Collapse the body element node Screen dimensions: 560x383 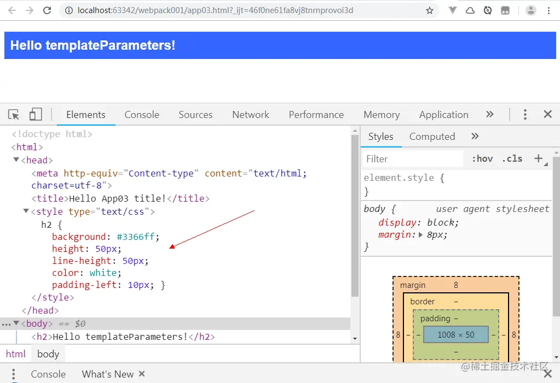[x=16, y=323]
